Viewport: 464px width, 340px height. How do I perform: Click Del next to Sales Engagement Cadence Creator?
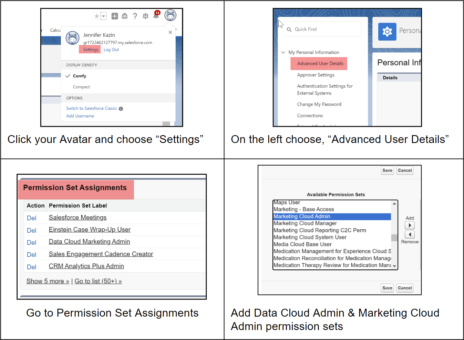pos(31,254)
